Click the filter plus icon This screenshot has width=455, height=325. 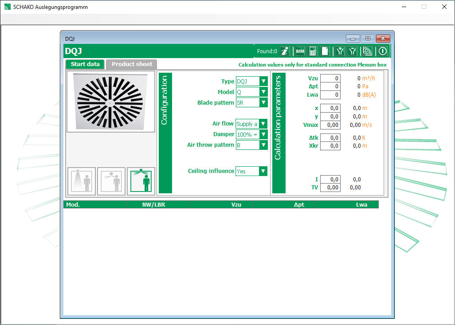[x=340, y=51]
